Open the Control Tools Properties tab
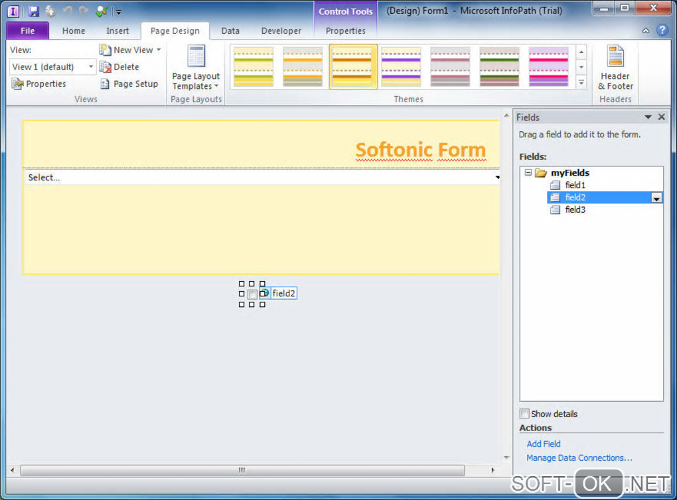This screenshot has width=677, height=500. tap(345, 31)
